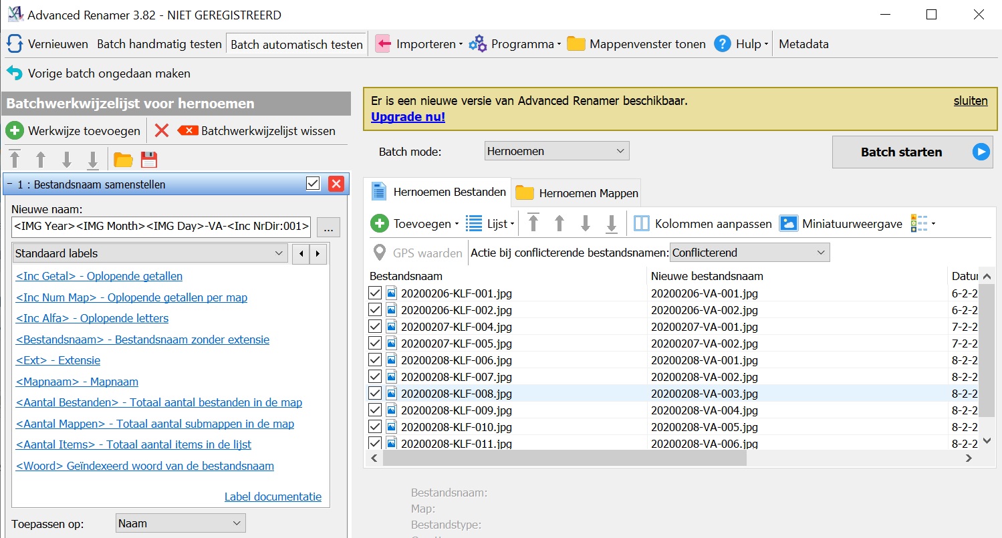Expand the Standaard labels dropdown

click(150, 253)
